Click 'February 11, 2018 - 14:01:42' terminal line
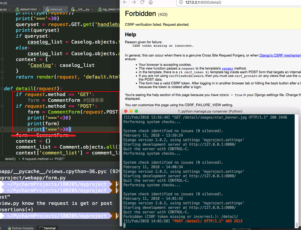This screenshot has width=301, height=230. (x=153, y=199)
